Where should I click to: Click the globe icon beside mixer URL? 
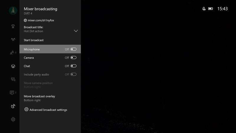(x=25, y=20)
